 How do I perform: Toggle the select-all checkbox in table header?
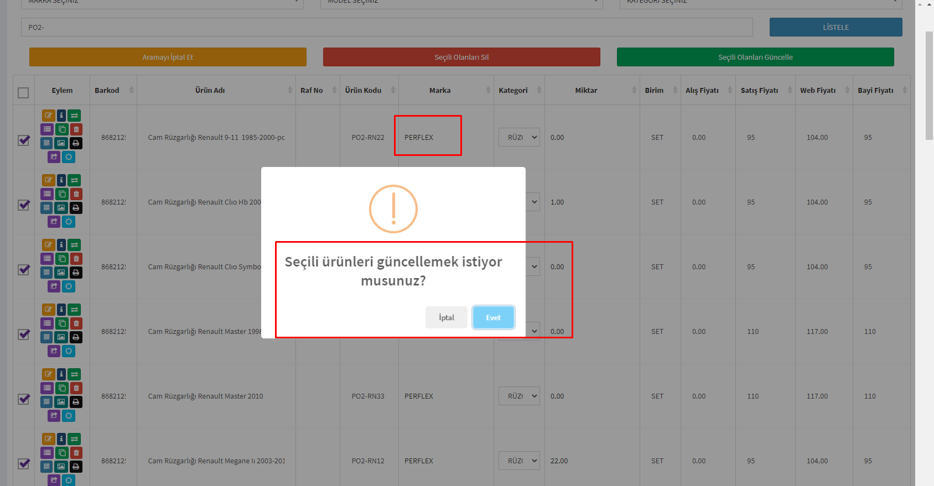tap(23, 92)
